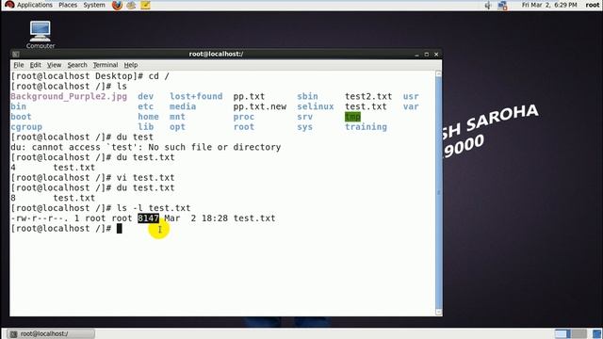The image size is (603, 339).
Task: Click the 18:28 timestamp in ls output
Action: [x=215, y=218]
